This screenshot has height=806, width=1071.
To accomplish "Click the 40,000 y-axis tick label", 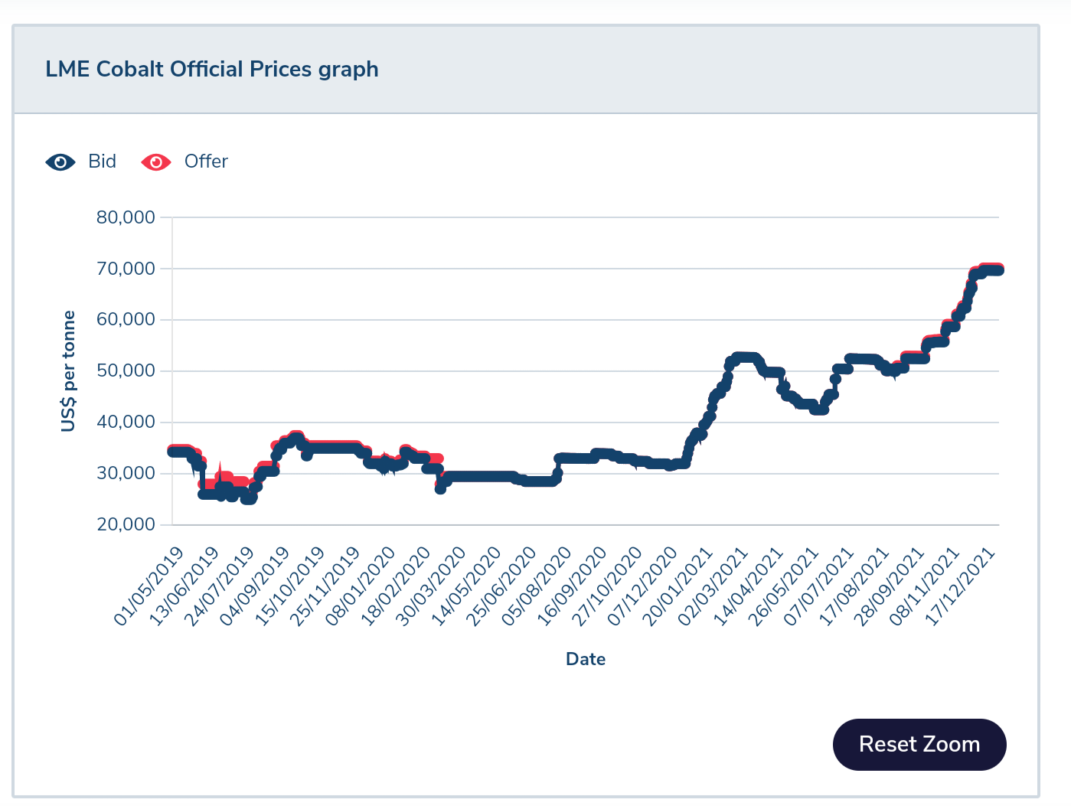I will [126, 423].
